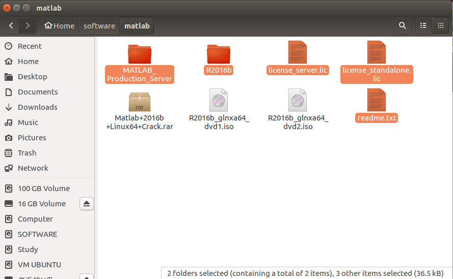Image resolution: width=453 pixels, height=279 pixels.
Task: Go forward with the right arrow button
Action: (x=28, y=25)
